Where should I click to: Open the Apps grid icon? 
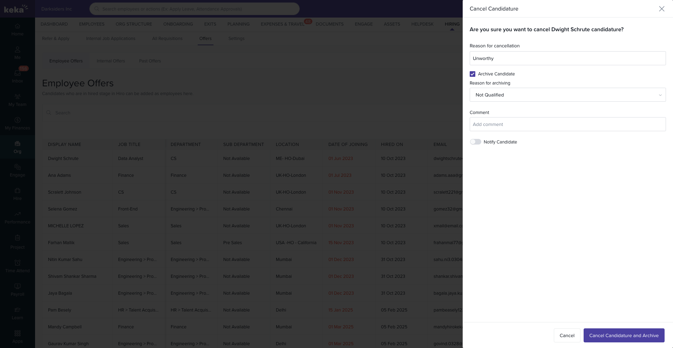click(17, 333)
